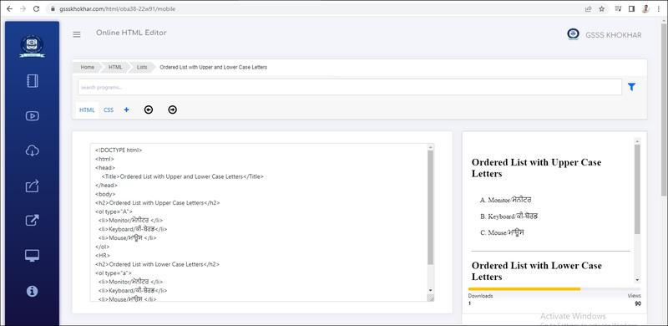Click the Views label under the preview
The image size is (668, 326).
click(634, 296)
